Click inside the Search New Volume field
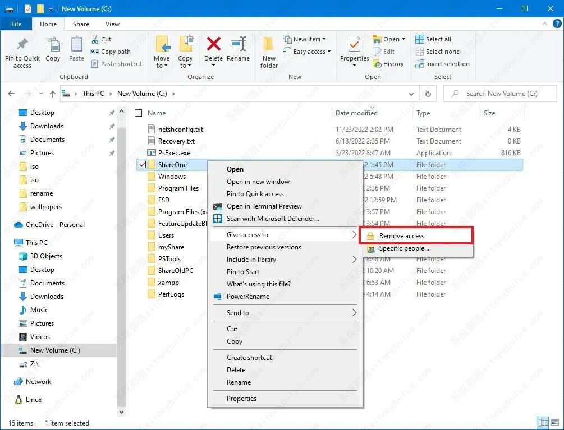 pos(499,94)
